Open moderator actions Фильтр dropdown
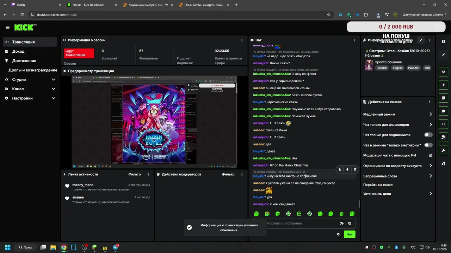Image resolution: width=451 pixels, height=253 pixels. coord(228,174)
